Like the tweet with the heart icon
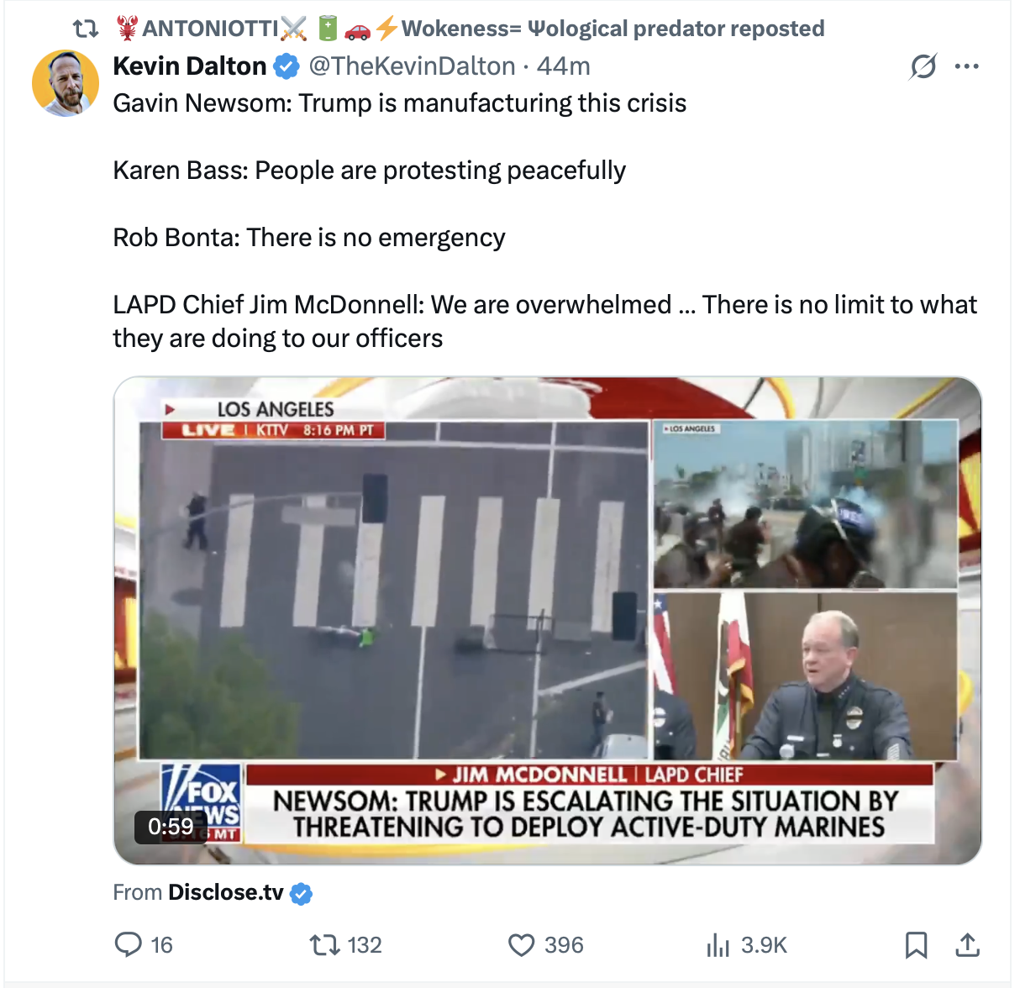 [522, 945]
